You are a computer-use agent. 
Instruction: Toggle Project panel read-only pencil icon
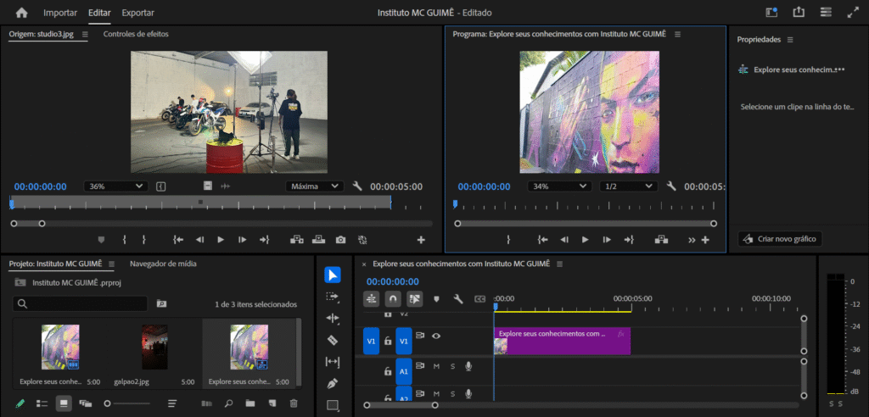pyautogui.click(x=20, y=403)
